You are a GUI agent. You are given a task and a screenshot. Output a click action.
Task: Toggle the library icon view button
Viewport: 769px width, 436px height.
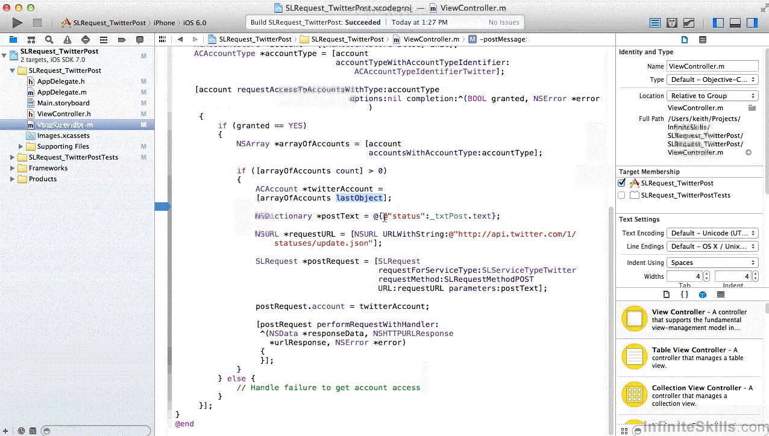[624, 431]
